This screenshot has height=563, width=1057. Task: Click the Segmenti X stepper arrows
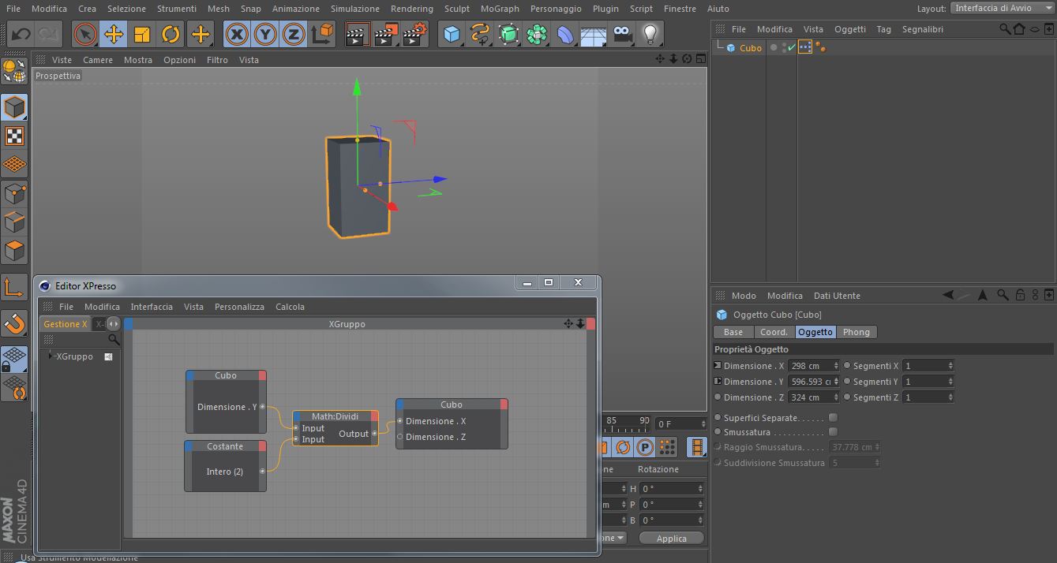click(x=950, y=366)
